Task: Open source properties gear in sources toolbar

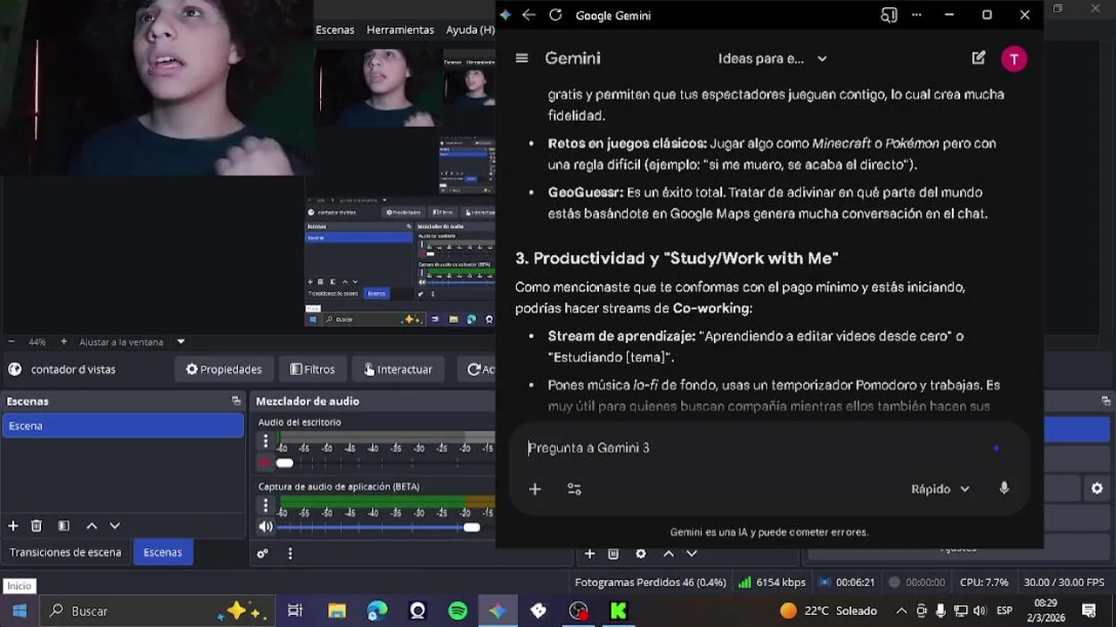Action: [641, 554]
